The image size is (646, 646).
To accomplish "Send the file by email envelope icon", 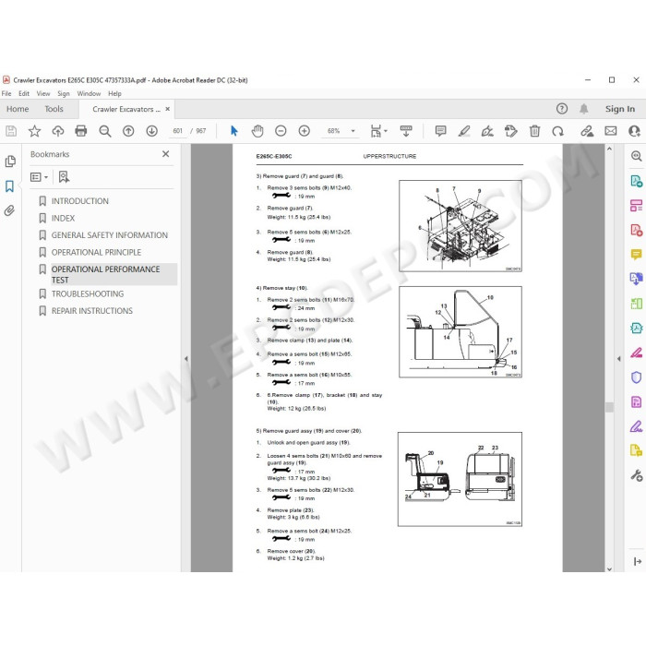I will click(611, 131).
